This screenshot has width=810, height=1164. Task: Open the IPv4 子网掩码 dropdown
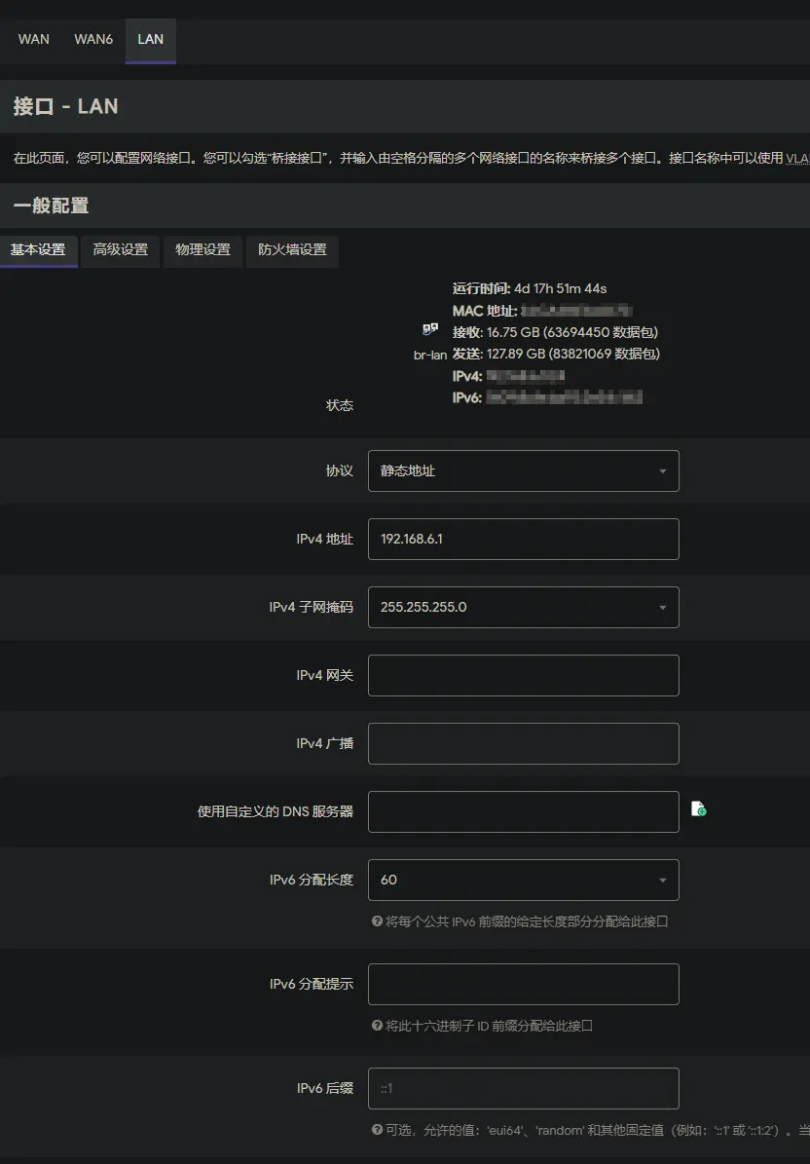pos(523,607)
